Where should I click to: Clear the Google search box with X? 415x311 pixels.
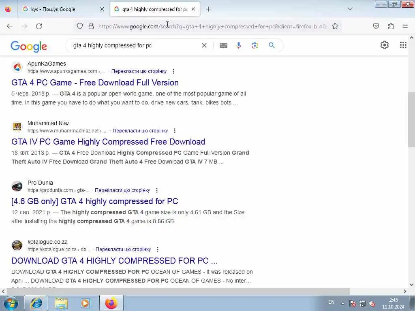(x=204, y=45)
